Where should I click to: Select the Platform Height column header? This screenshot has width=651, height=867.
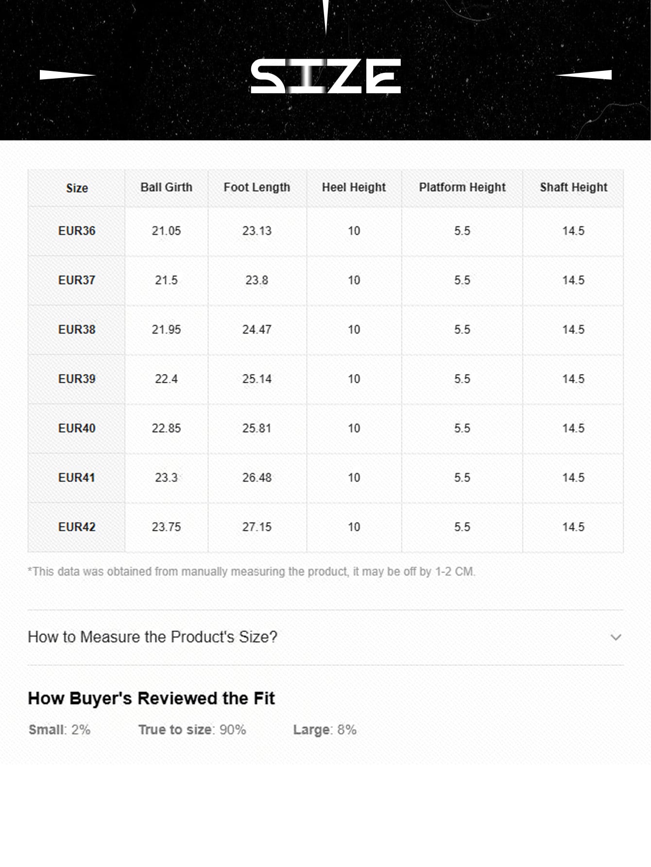pyautogui.click(x=462, y=187)
